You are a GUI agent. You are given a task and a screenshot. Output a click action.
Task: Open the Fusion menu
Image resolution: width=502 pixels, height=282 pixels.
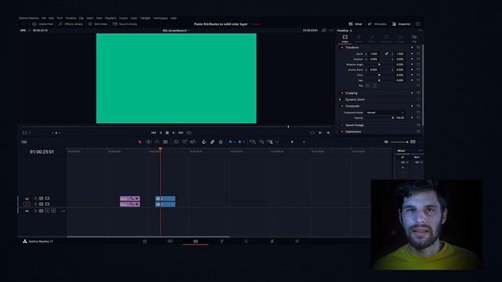point(123,18)
